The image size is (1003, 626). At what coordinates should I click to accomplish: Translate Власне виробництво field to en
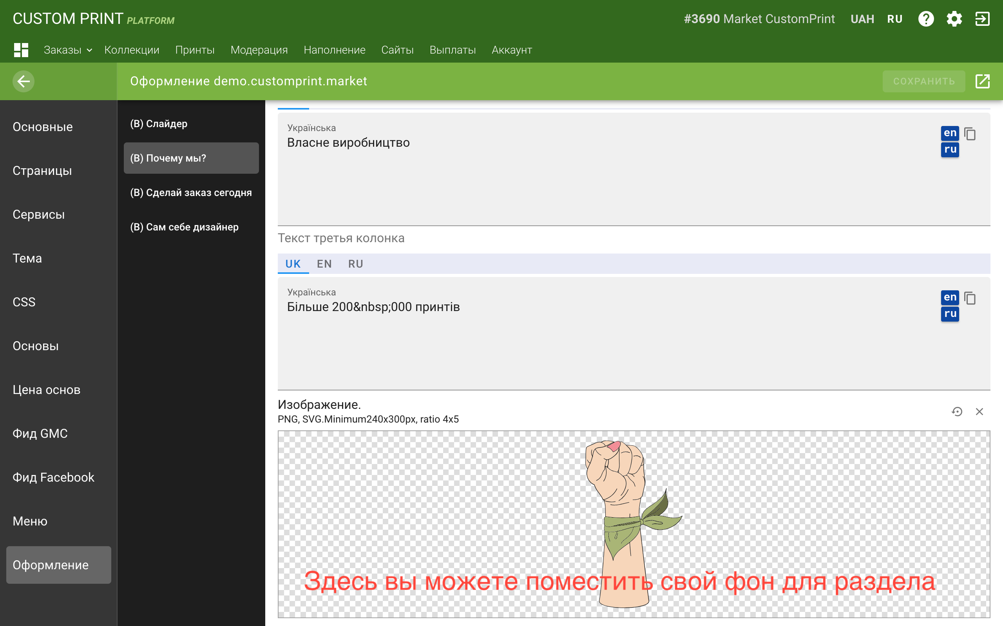coord(950,133)
